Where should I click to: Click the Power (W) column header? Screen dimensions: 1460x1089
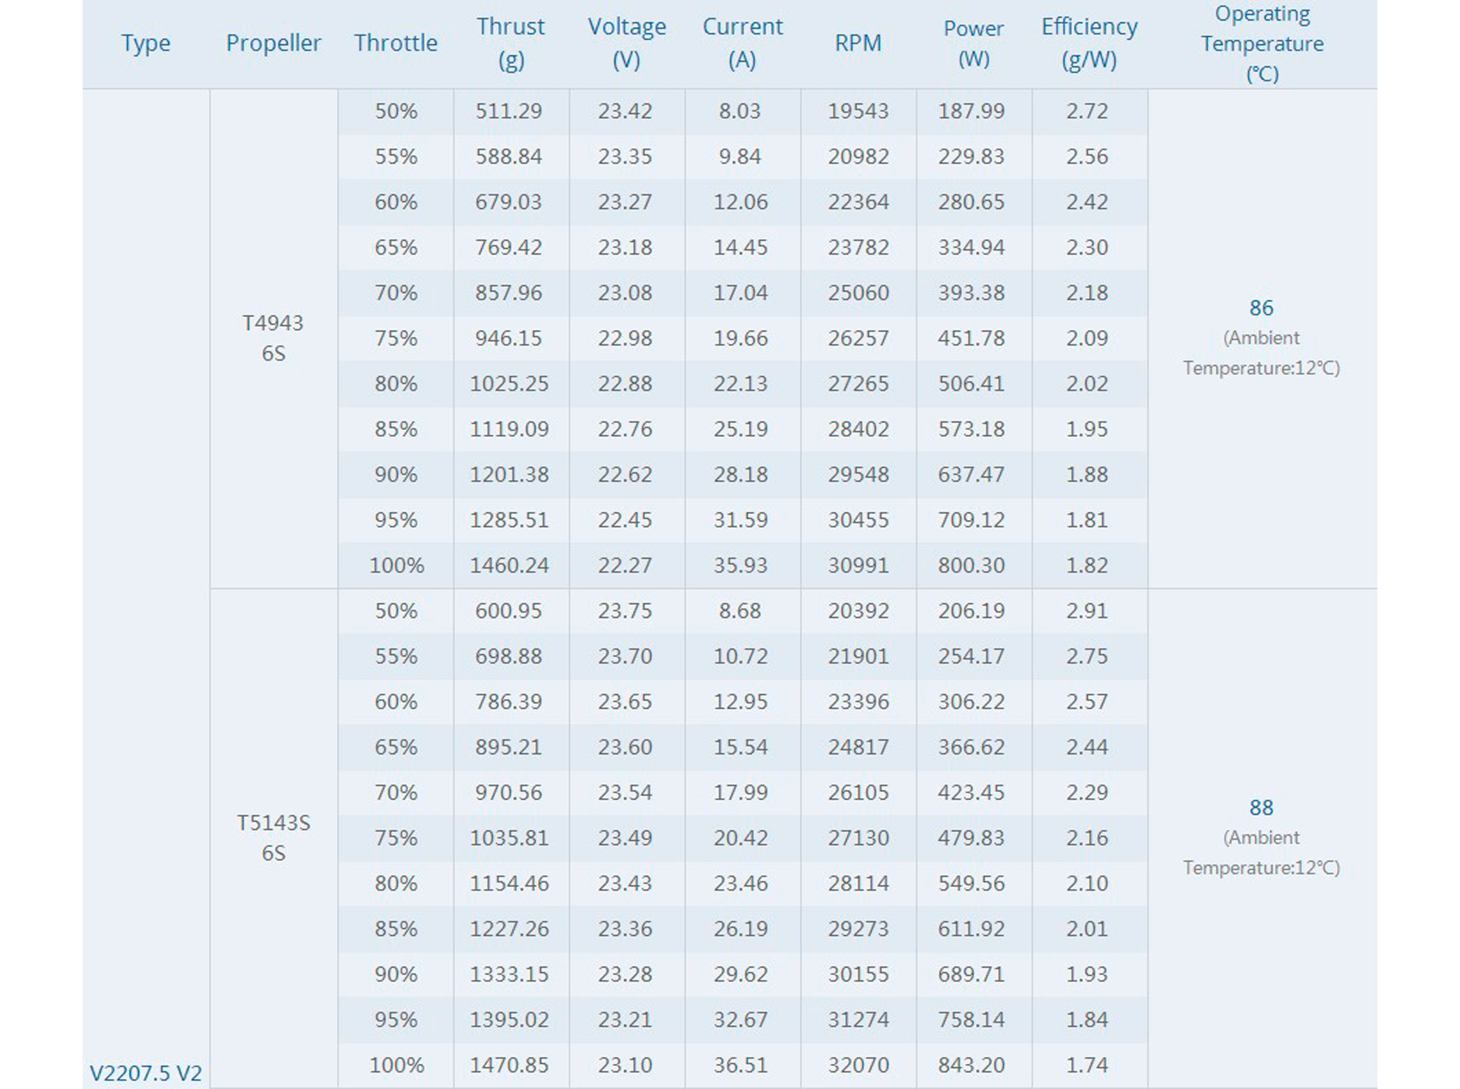coord(973,43)
